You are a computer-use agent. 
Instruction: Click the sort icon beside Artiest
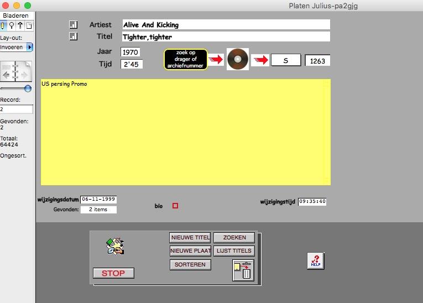pyautogui.click(x=73, y=25)
